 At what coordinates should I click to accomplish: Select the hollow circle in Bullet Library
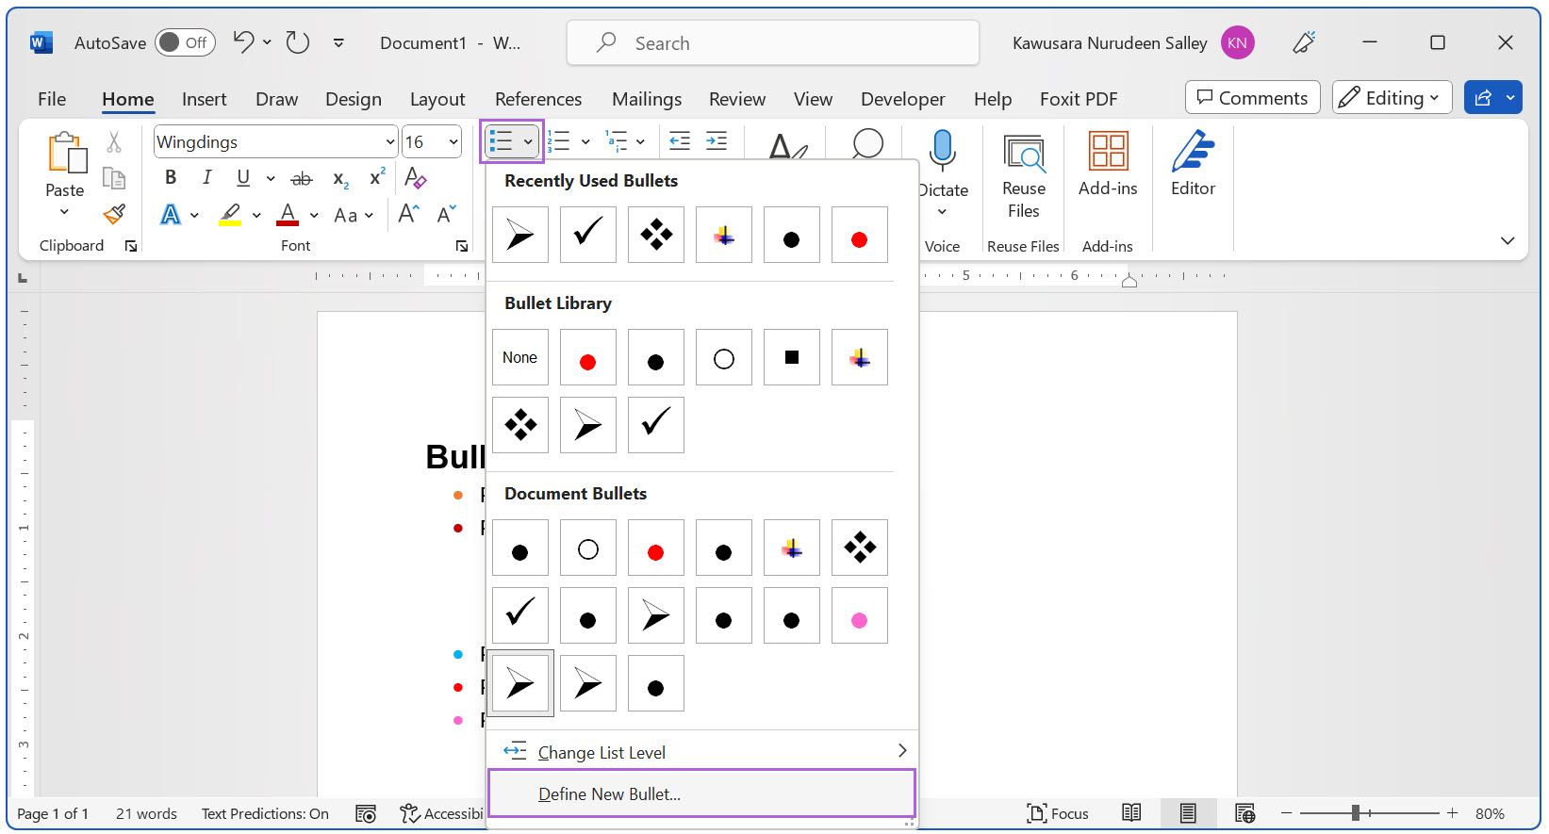pyautogui.click(x=724, y=357)
